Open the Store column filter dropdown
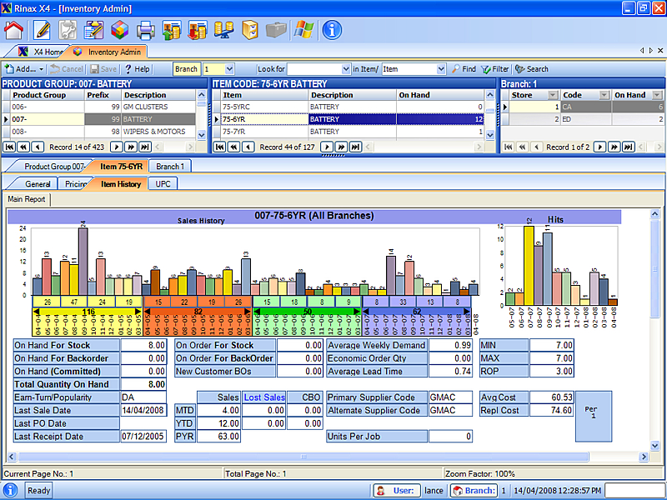The width and height of the screenshot is (667, 500). (x=553, y=95)
